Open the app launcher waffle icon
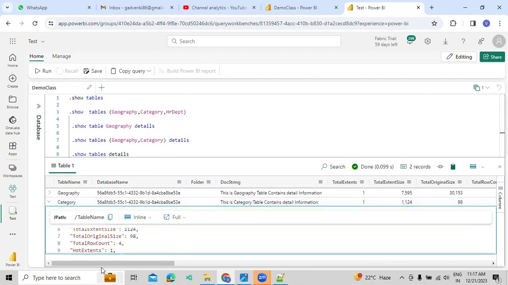This screenshot has width=508, height=285. (x=13, y=41)
